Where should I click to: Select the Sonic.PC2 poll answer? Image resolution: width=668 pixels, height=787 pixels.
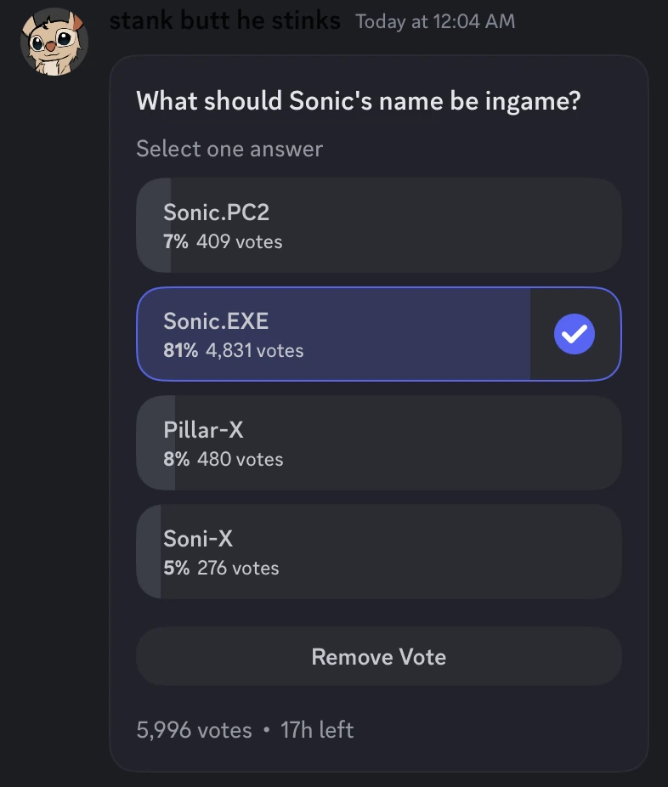[379, 225]
